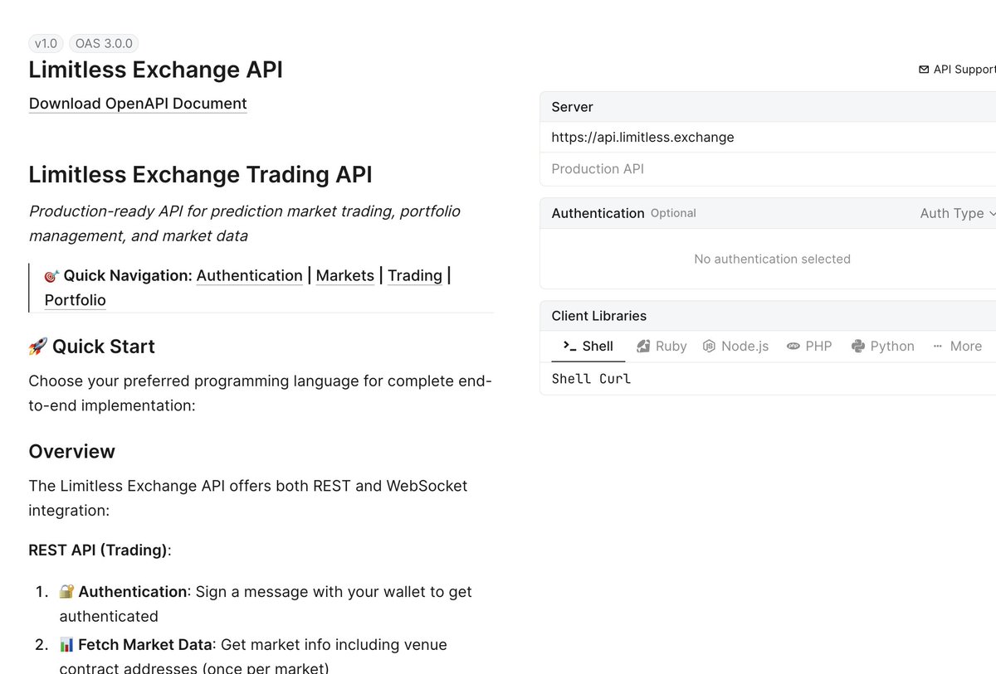Viewport: 996px width, 674px height.
Task: Click the server URL https://api.limitless.exchange
Action: tap(642, 138)
